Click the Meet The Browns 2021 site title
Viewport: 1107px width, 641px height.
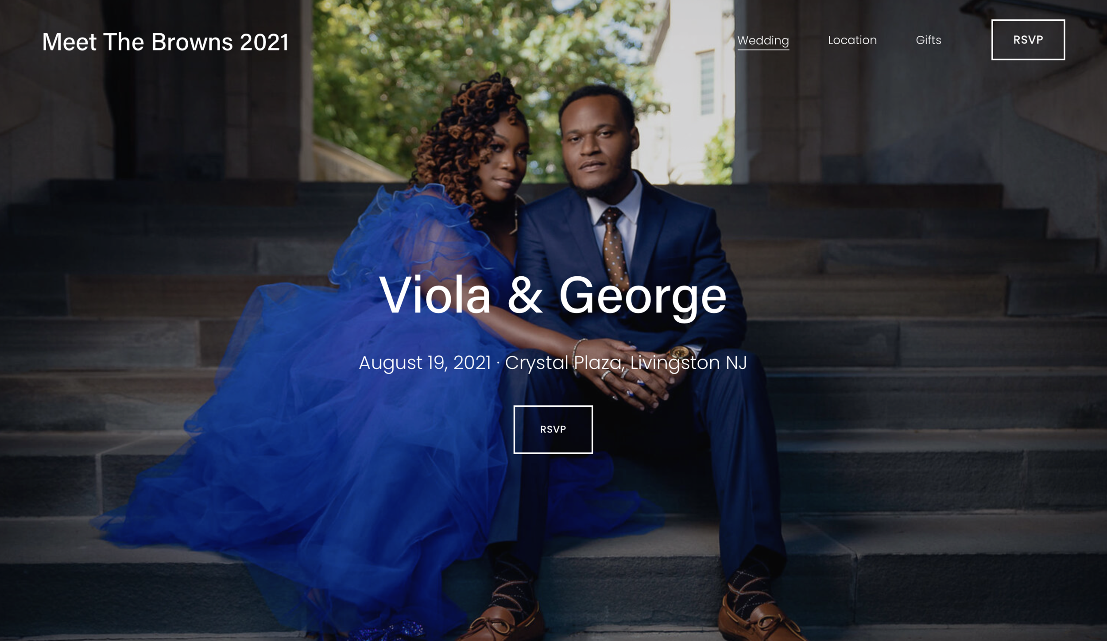click(x=165, y=42)
